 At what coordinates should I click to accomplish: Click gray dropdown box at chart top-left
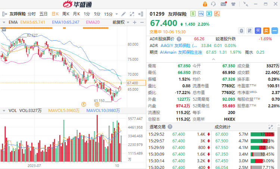click(x=4, y=29)
